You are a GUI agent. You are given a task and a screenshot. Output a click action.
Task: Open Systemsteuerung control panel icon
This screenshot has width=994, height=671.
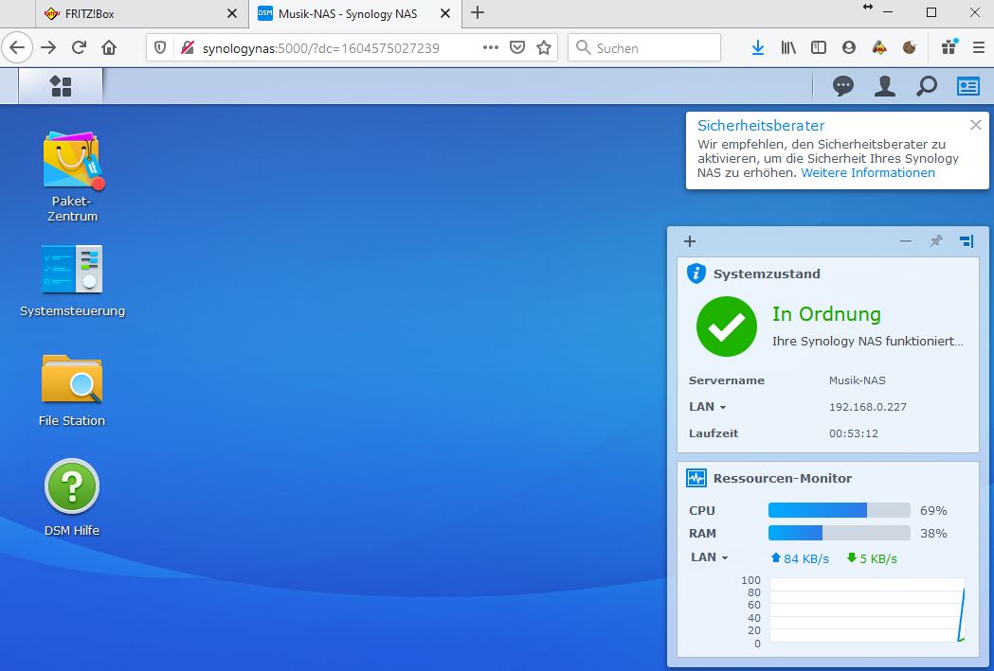[x=72, y=269]
